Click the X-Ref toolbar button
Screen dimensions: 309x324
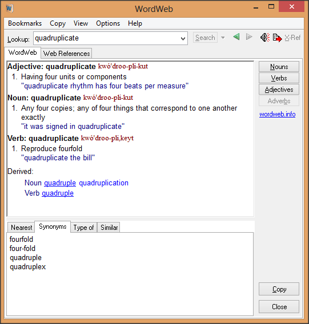click(292, 38)
